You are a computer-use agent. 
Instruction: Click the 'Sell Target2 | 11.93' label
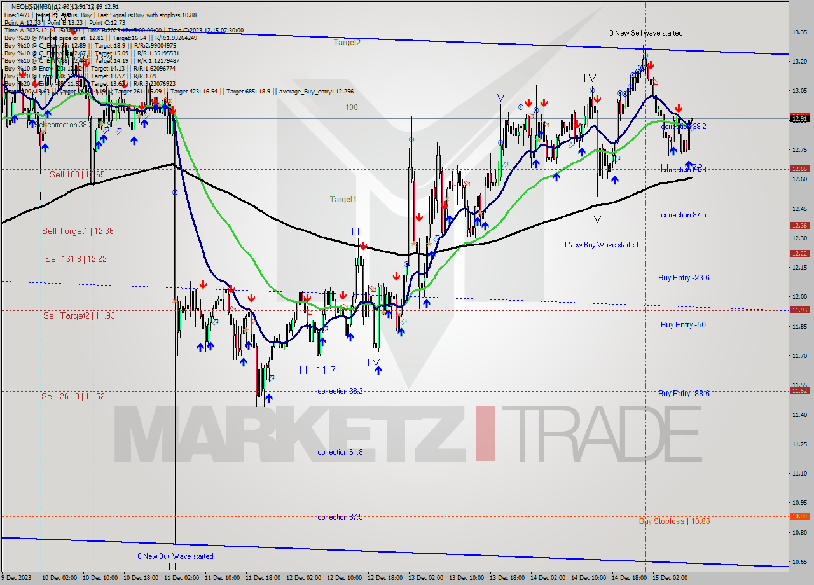pos(79,315)
